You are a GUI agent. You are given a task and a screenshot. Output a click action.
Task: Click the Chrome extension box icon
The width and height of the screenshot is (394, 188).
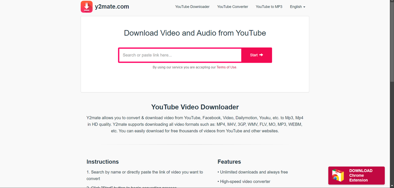[338, 175]
